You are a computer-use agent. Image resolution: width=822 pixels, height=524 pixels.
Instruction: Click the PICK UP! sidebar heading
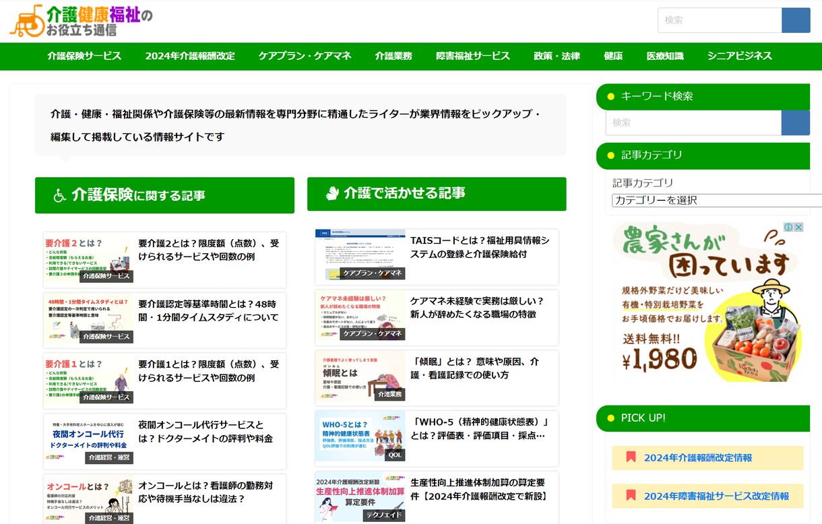coord(703,418)
